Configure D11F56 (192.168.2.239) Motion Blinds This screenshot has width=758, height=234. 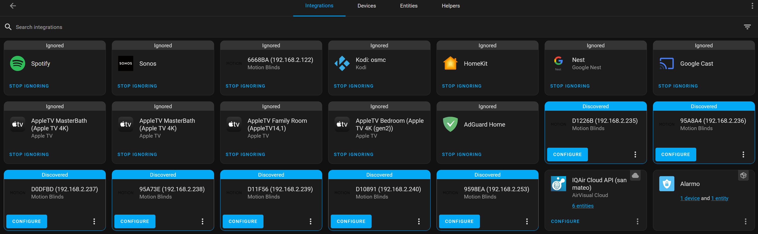[243, 222]
